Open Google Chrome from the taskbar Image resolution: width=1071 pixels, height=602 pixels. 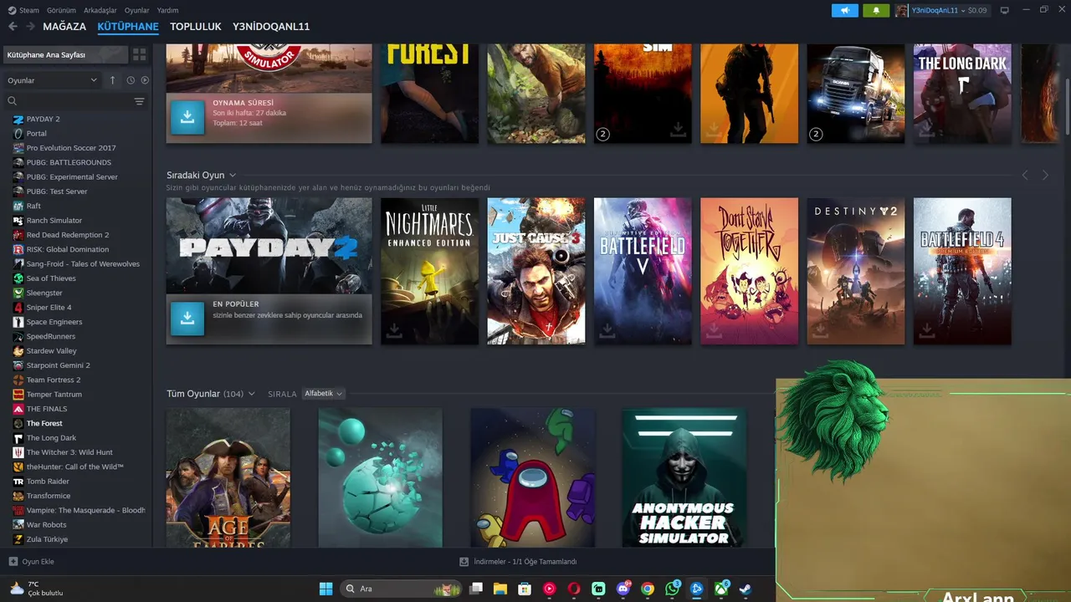(x=647, y=589)
